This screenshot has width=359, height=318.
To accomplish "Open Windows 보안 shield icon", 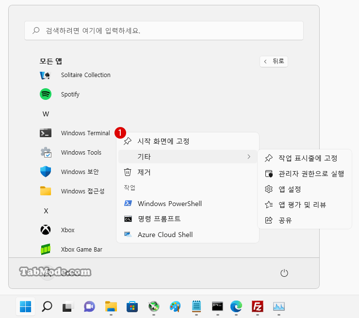I will tap(46, 172).
